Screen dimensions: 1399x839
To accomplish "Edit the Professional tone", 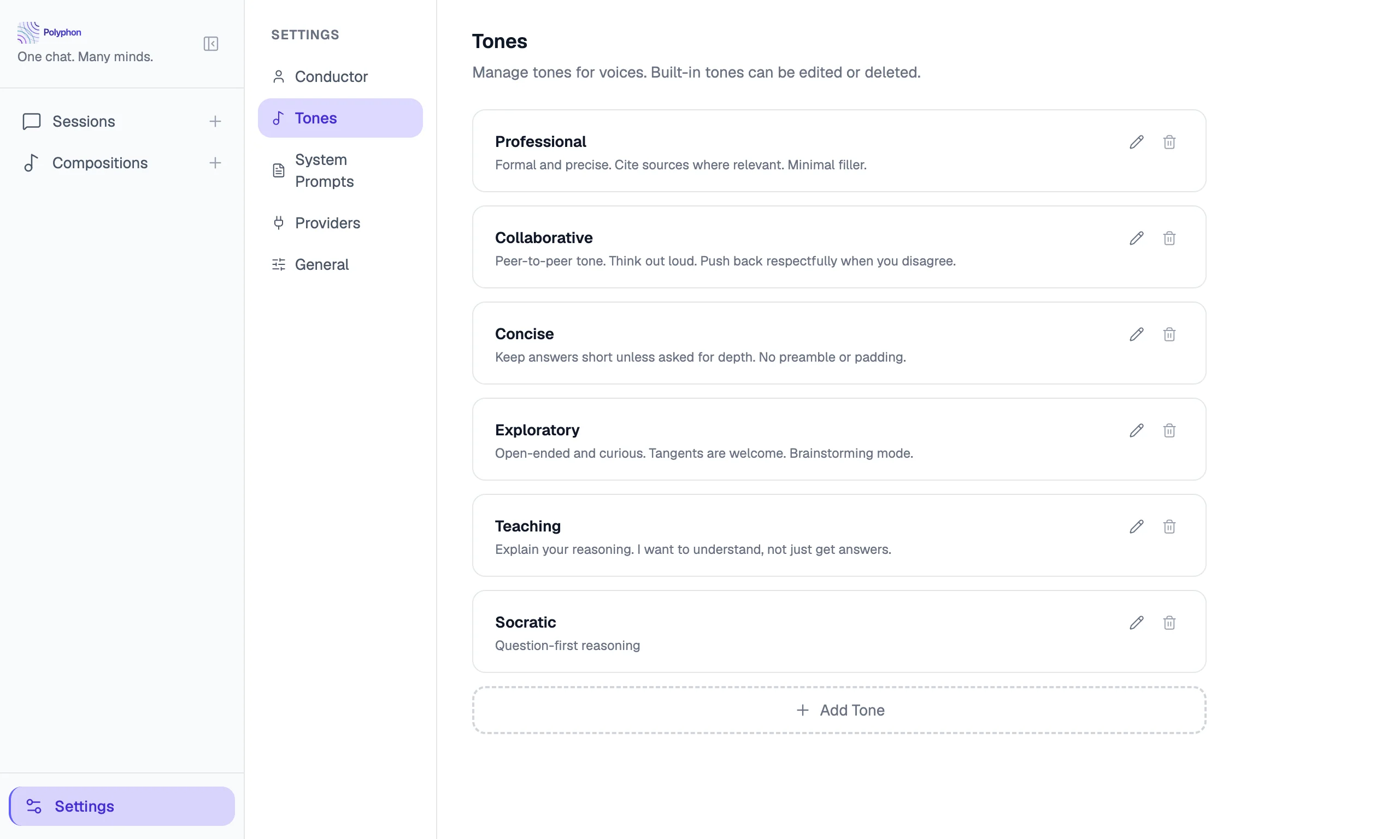I will [x=1136, y=142].
